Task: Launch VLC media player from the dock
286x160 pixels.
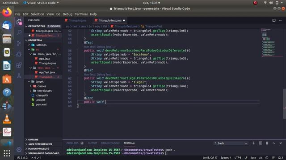Action: pyautogui.click(x=7, y=119)
